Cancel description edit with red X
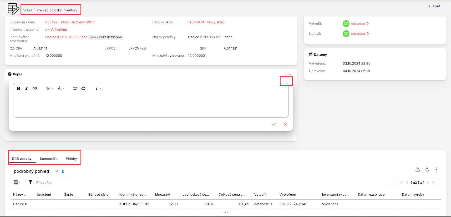Viewport: 451px width, 217px height. click(x=285, y=124)
